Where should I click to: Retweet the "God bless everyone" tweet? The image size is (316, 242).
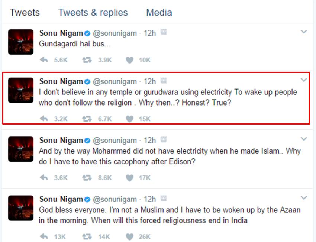(87, 236)
